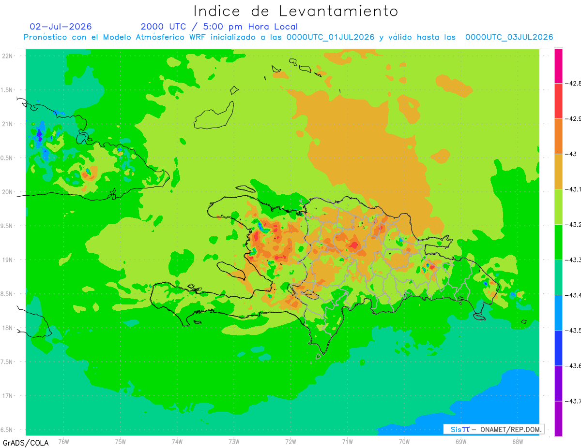Pick the light blue swatch between -43.4 and -43.5
The height and width of the screenshot is (448, 581).
[x=558, y=313]
